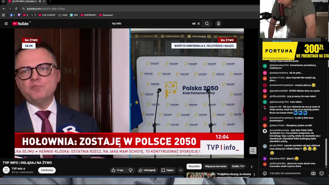Open the TVP Info channel avatar
Viewport: 329px width, 185px height.
(6, 170)
